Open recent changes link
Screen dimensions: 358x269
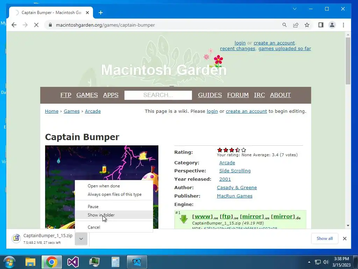pos(237,48)
